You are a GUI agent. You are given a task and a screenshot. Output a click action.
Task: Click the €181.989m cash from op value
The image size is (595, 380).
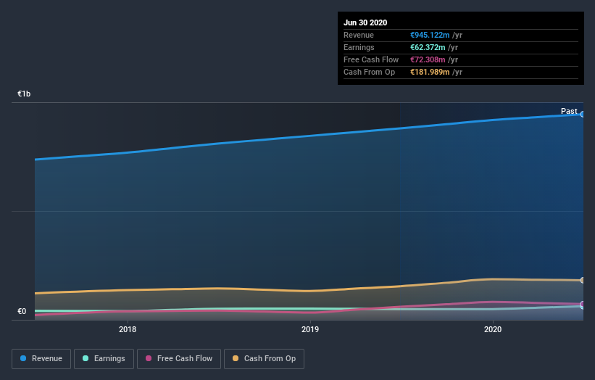(430, 72)
